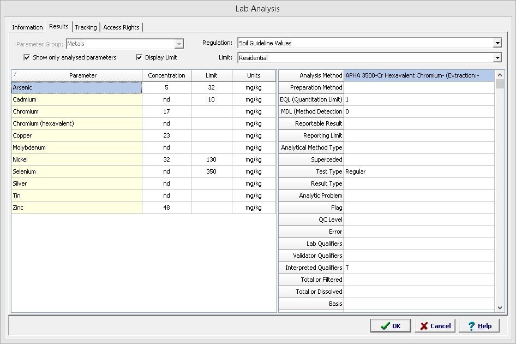
Task: Click the Test Type value field showing Regular
Action: click(x=419, y=171)
